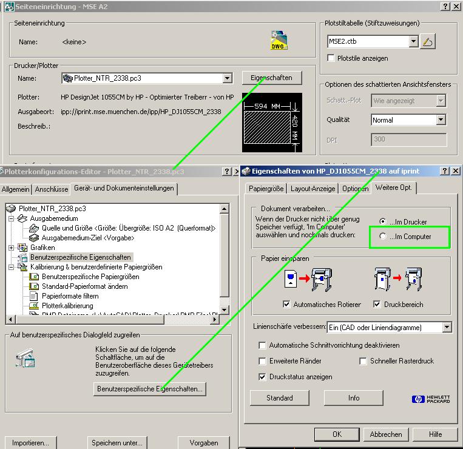Click the Speichern unter... button
The height and width of the screenshot is (449, 463).
tap(117, 443)
